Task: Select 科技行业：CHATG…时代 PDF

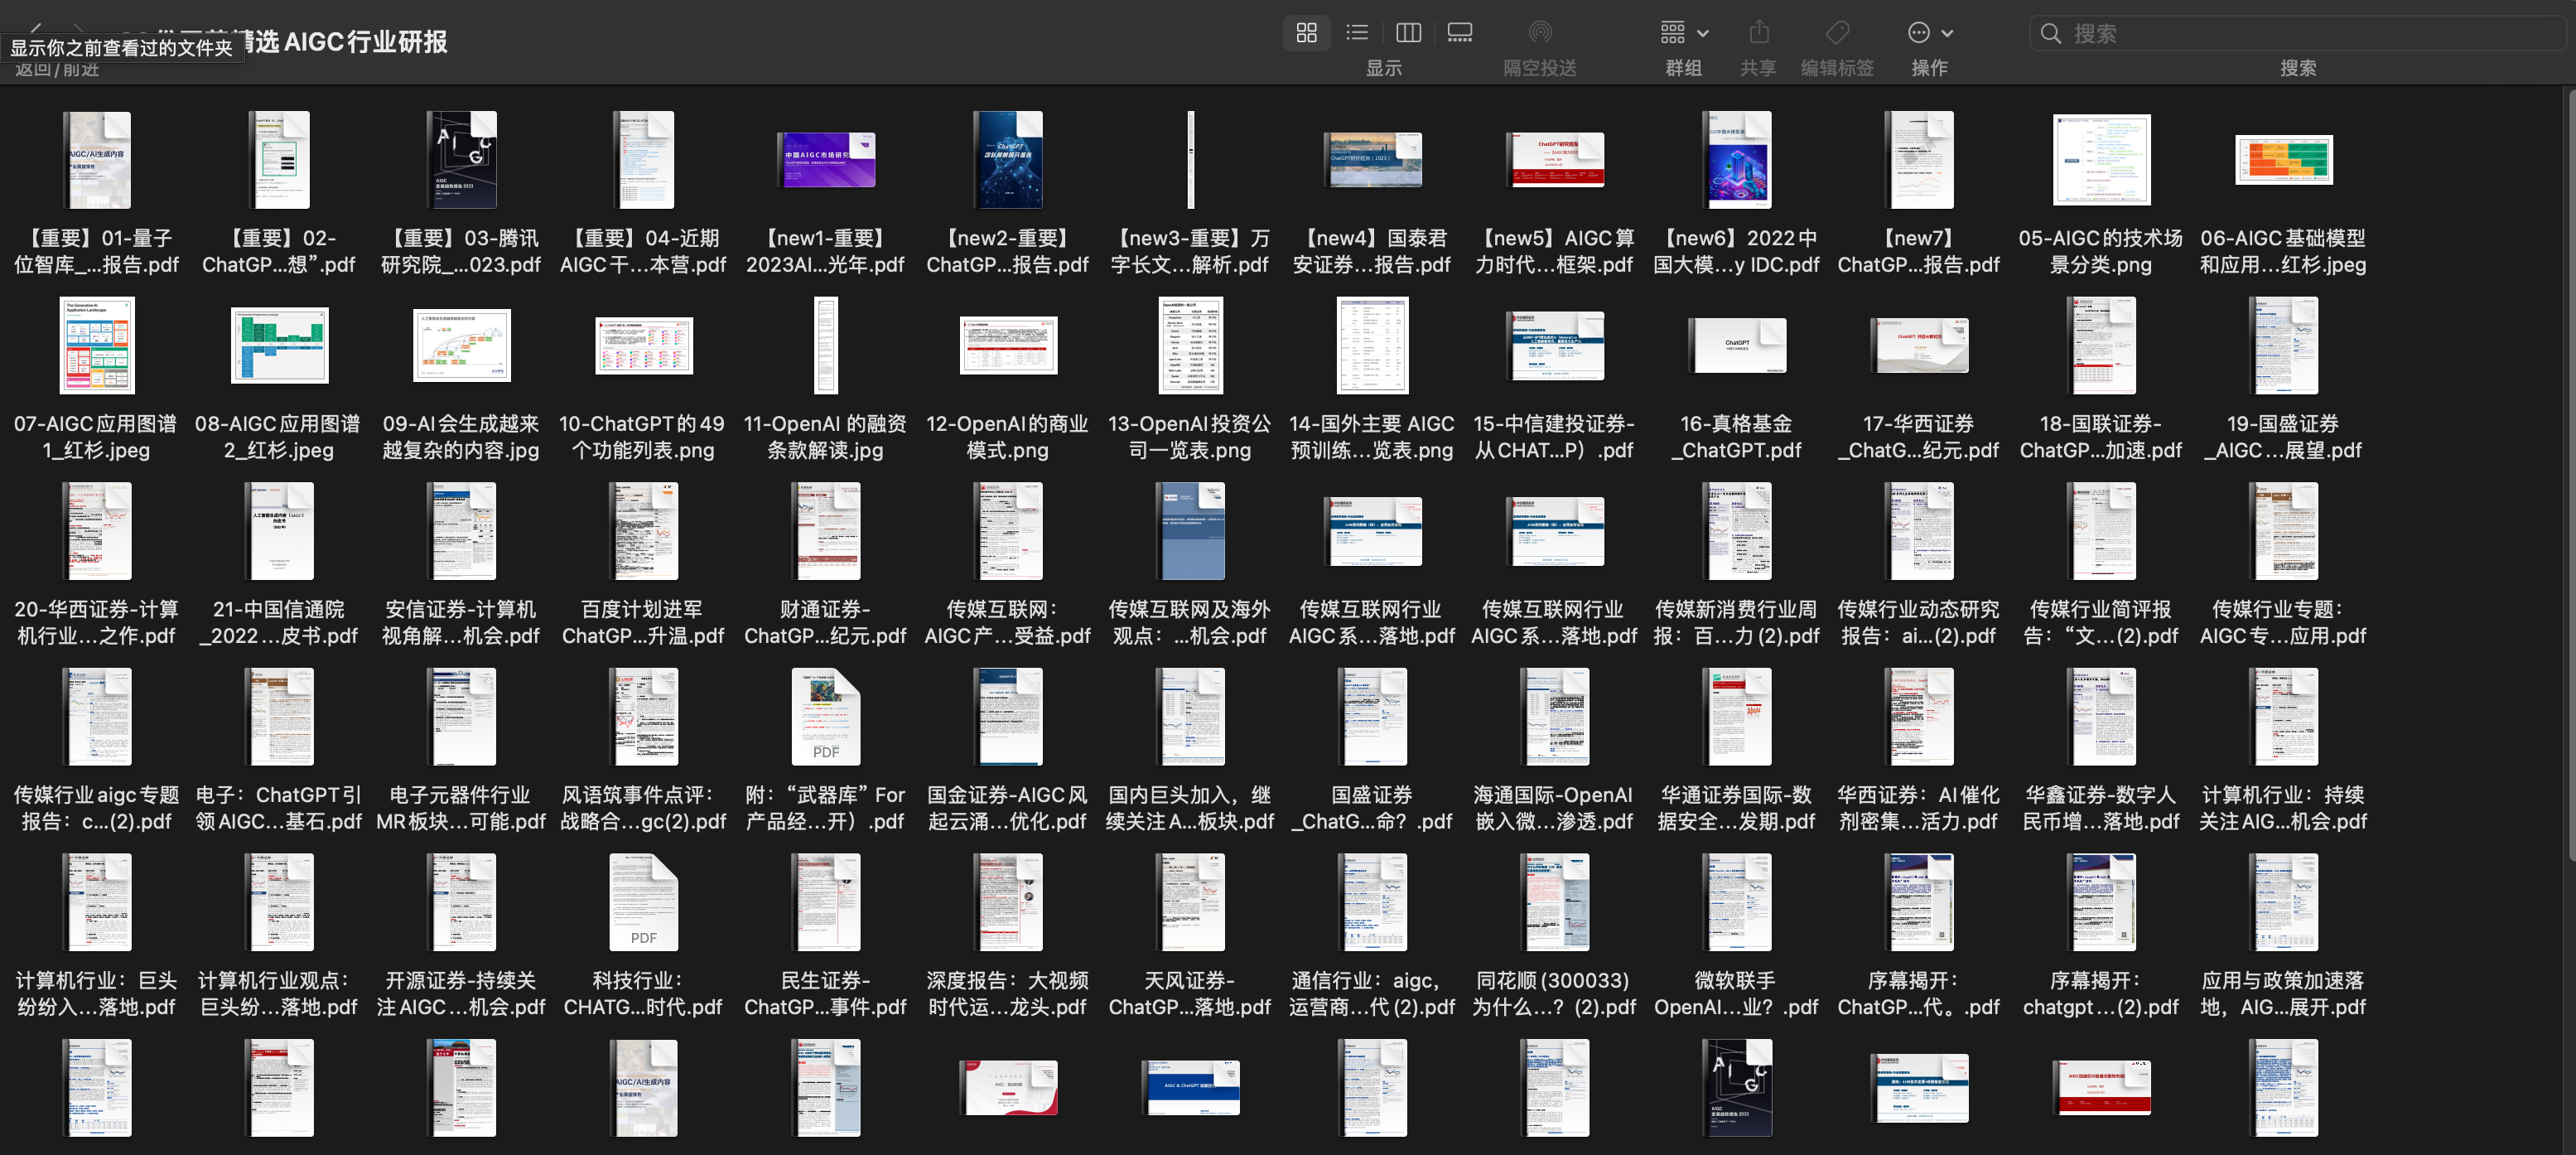Action: coord(643,902)
